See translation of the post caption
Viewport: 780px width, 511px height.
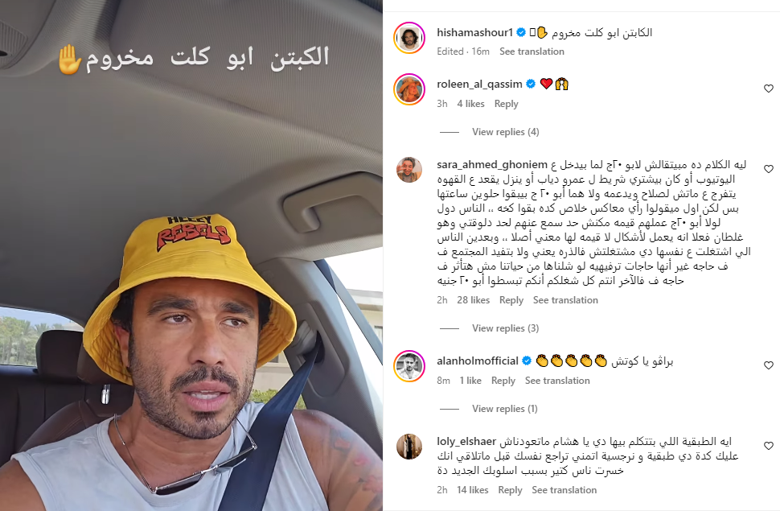pos(532,52)
